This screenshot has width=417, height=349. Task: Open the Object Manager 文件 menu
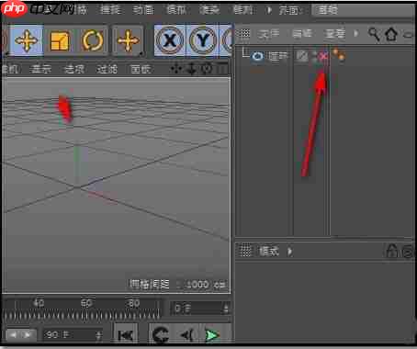[x=268, y=33]
